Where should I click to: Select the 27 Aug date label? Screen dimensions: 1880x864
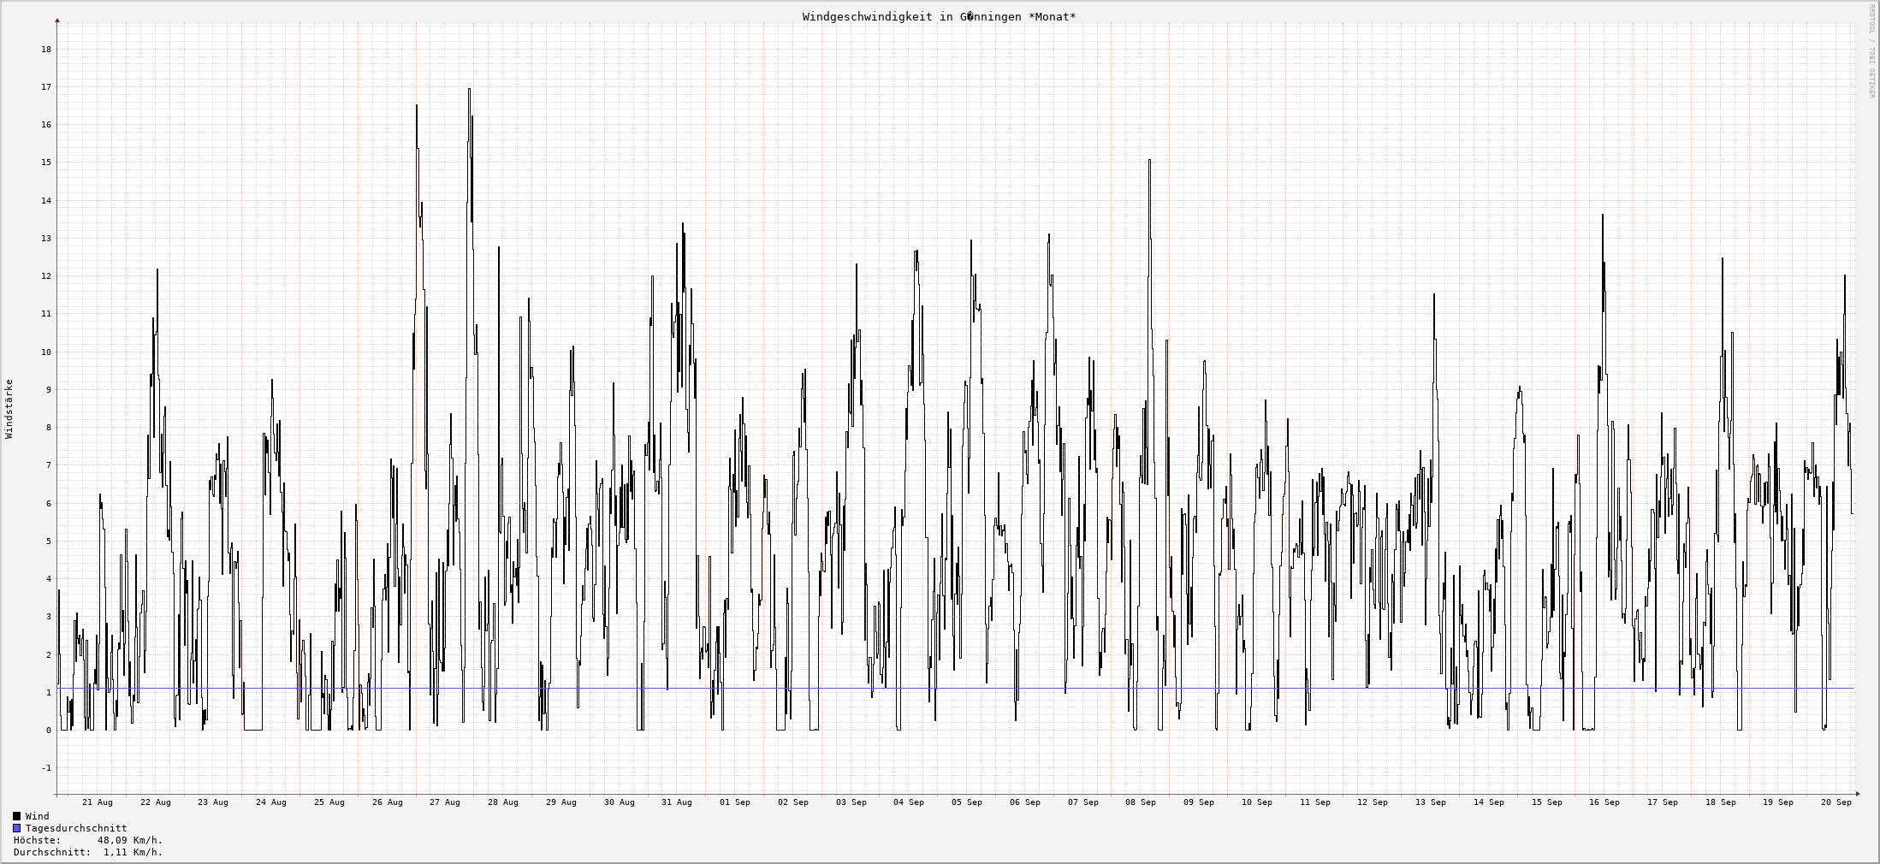click(x=445, y=802)
